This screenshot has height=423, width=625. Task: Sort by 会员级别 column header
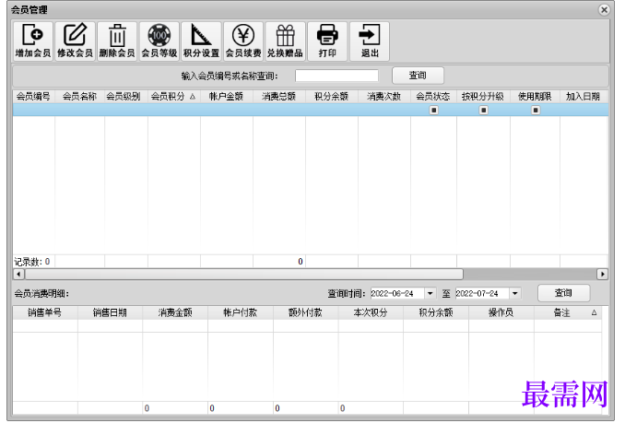coord(126,97)
